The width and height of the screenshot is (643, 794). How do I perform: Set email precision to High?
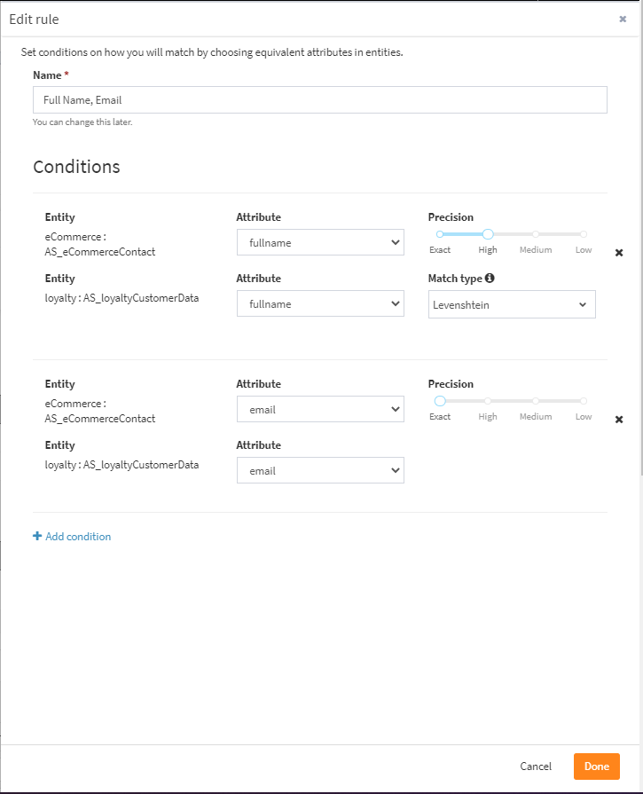coord(488,401)
